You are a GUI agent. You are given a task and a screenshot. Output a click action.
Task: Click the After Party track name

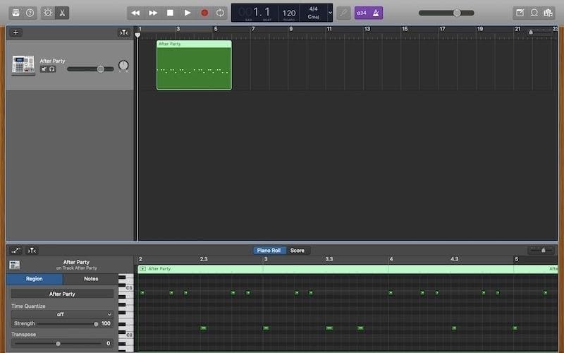pyautogui.click(x=52, y=61)
